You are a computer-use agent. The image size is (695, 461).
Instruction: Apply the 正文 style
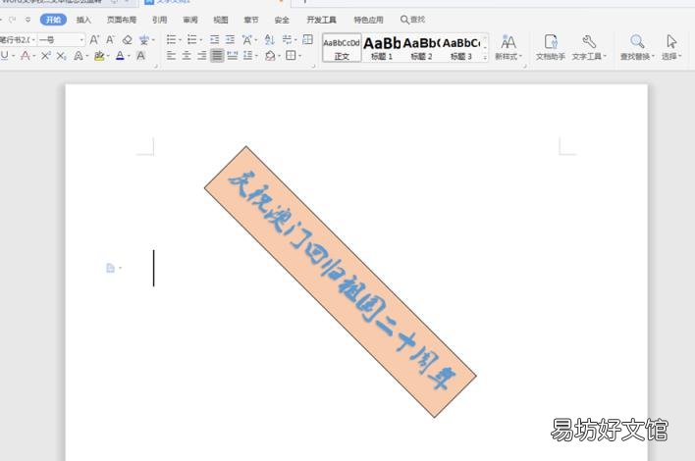pos(342,47)
